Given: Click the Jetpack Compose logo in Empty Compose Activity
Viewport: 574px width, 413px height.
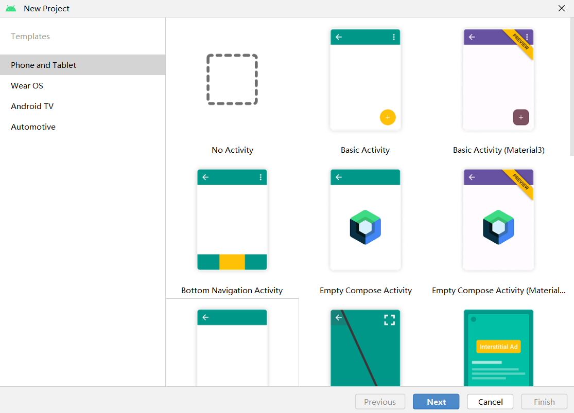Looking at the screenshot, I should 366,227.
